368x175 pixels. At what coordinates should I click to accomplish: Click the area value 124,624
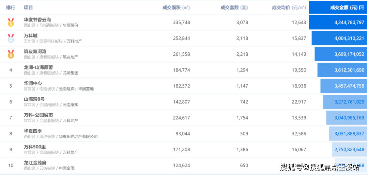click(181, 165)
